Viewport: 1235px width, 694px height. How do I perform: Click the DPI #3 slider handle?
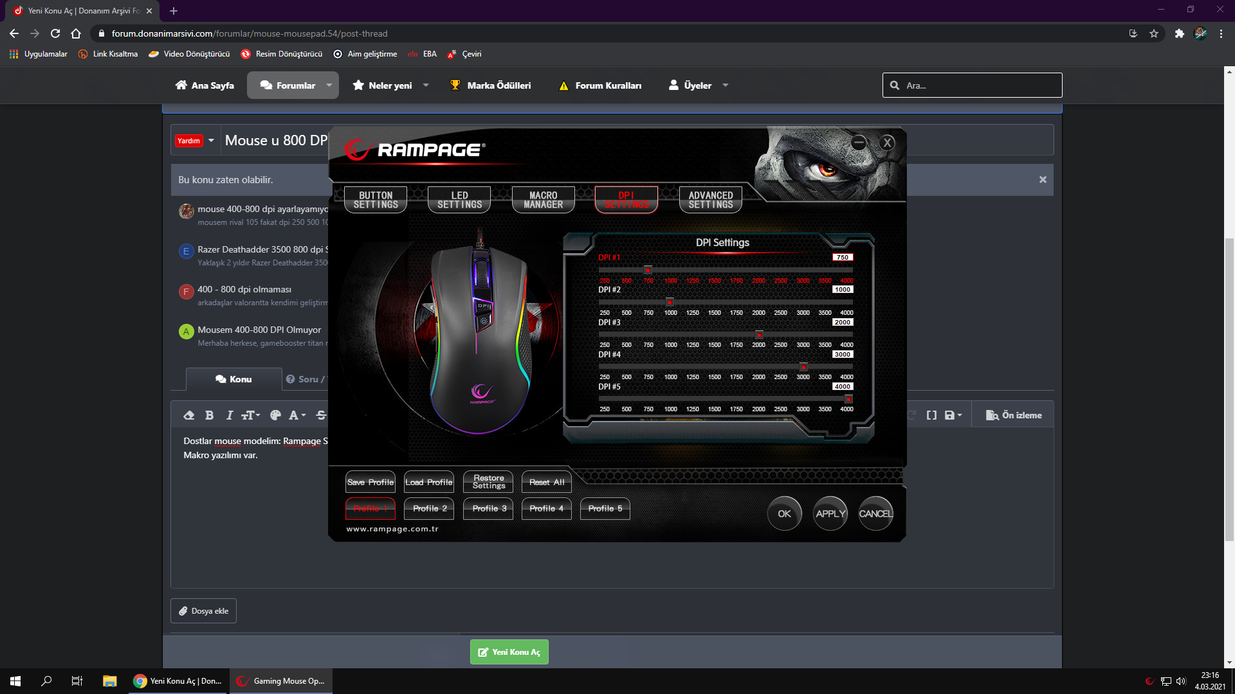pos(759,335)
